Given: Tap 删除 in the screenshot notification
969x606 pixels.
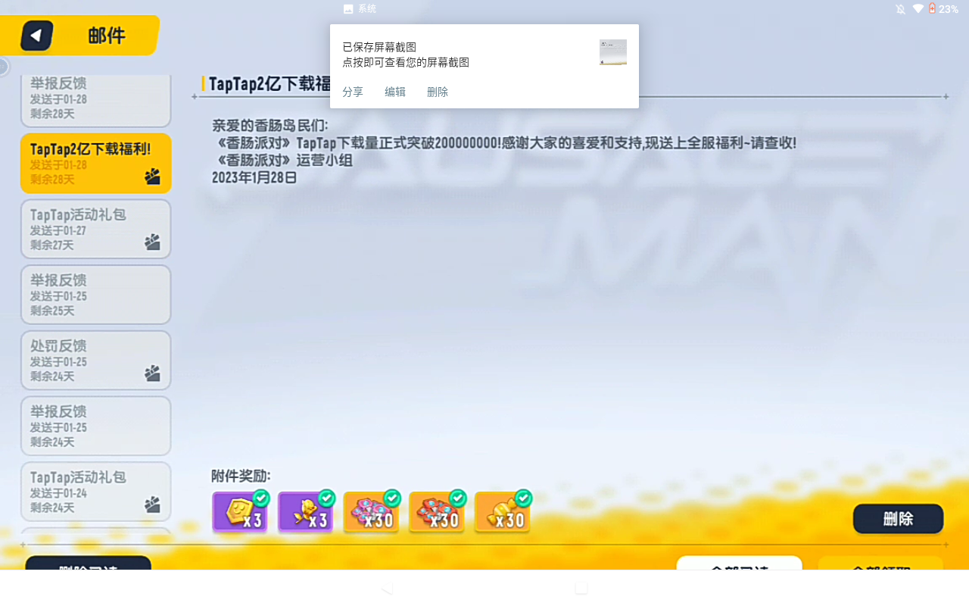Looking at the screenshot, I should (x=438, y=92).
